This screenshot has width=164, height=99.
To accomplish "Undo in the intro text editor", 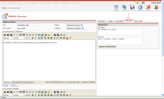I will click(14, 35).
